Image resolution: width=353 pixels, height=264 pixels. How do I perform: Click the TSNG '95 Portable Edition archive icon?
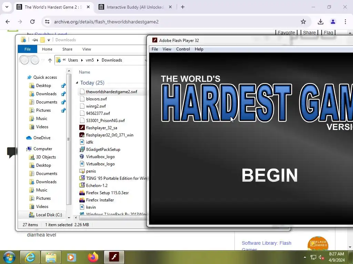coord(82,178)
